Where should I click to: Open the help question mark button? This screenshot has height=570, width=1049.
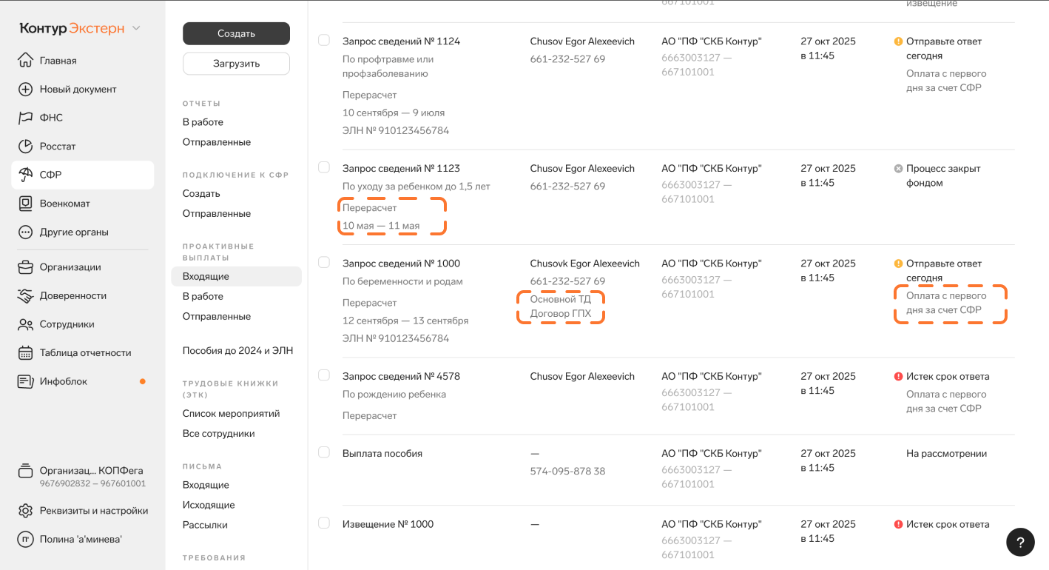tap(1020, 542)
